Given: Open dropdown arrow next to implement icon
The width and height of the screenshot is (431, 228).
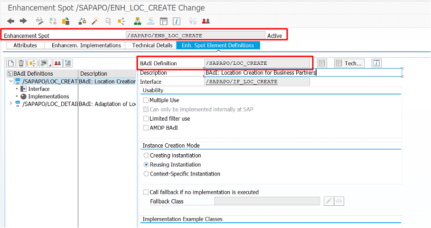Looking at the screenshot, I should point(50,65).
